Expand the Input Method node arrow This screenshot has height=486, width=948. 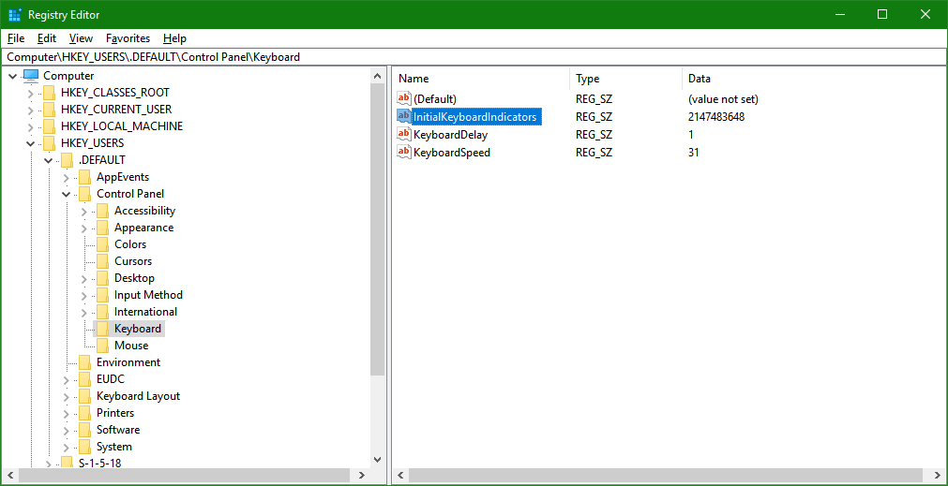[84, 296]
